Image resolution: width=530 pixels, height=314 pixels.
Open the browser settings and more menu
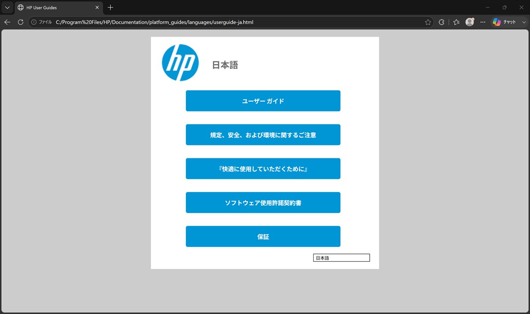point(483,22)
